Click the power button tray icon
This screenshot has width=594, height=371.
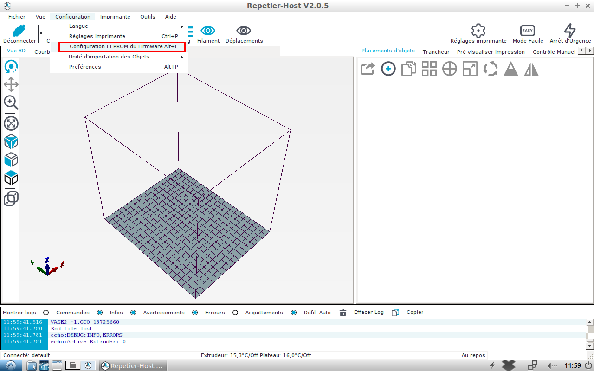point(588,365)
